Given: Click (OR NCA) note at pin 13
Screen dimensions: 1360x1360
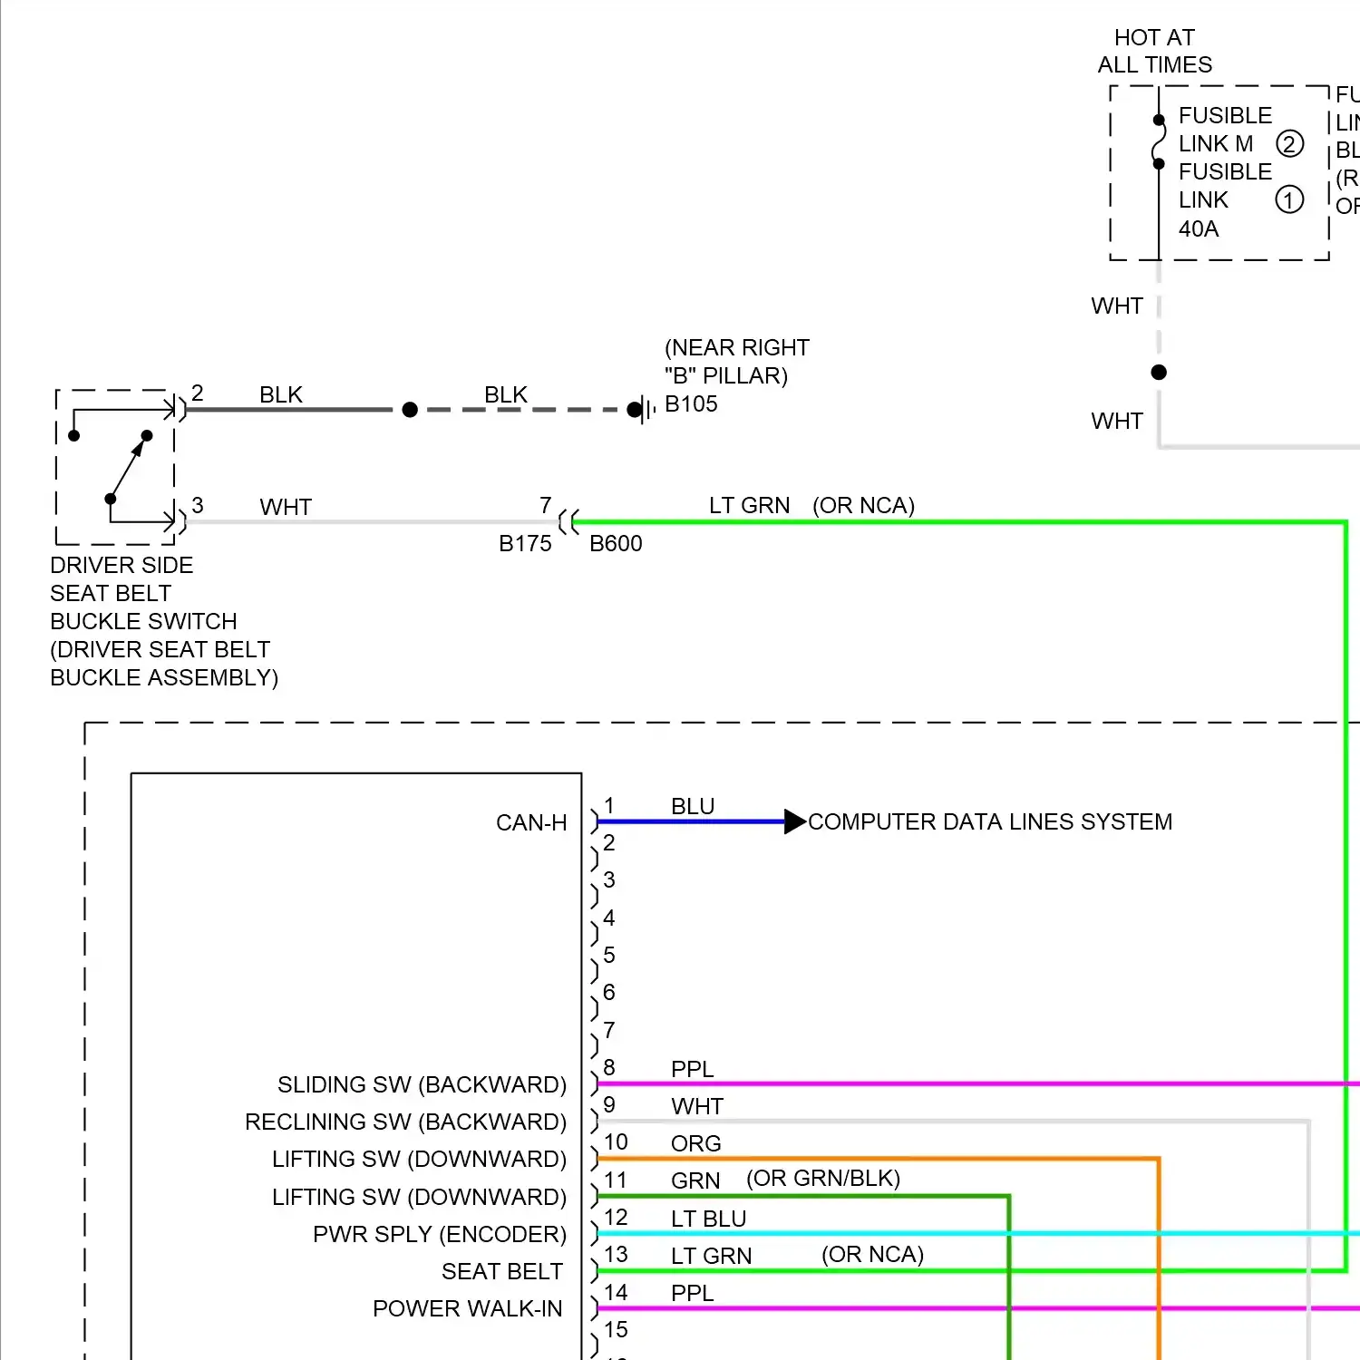Looking at the screenshot, I should [x=872, y=1255].
